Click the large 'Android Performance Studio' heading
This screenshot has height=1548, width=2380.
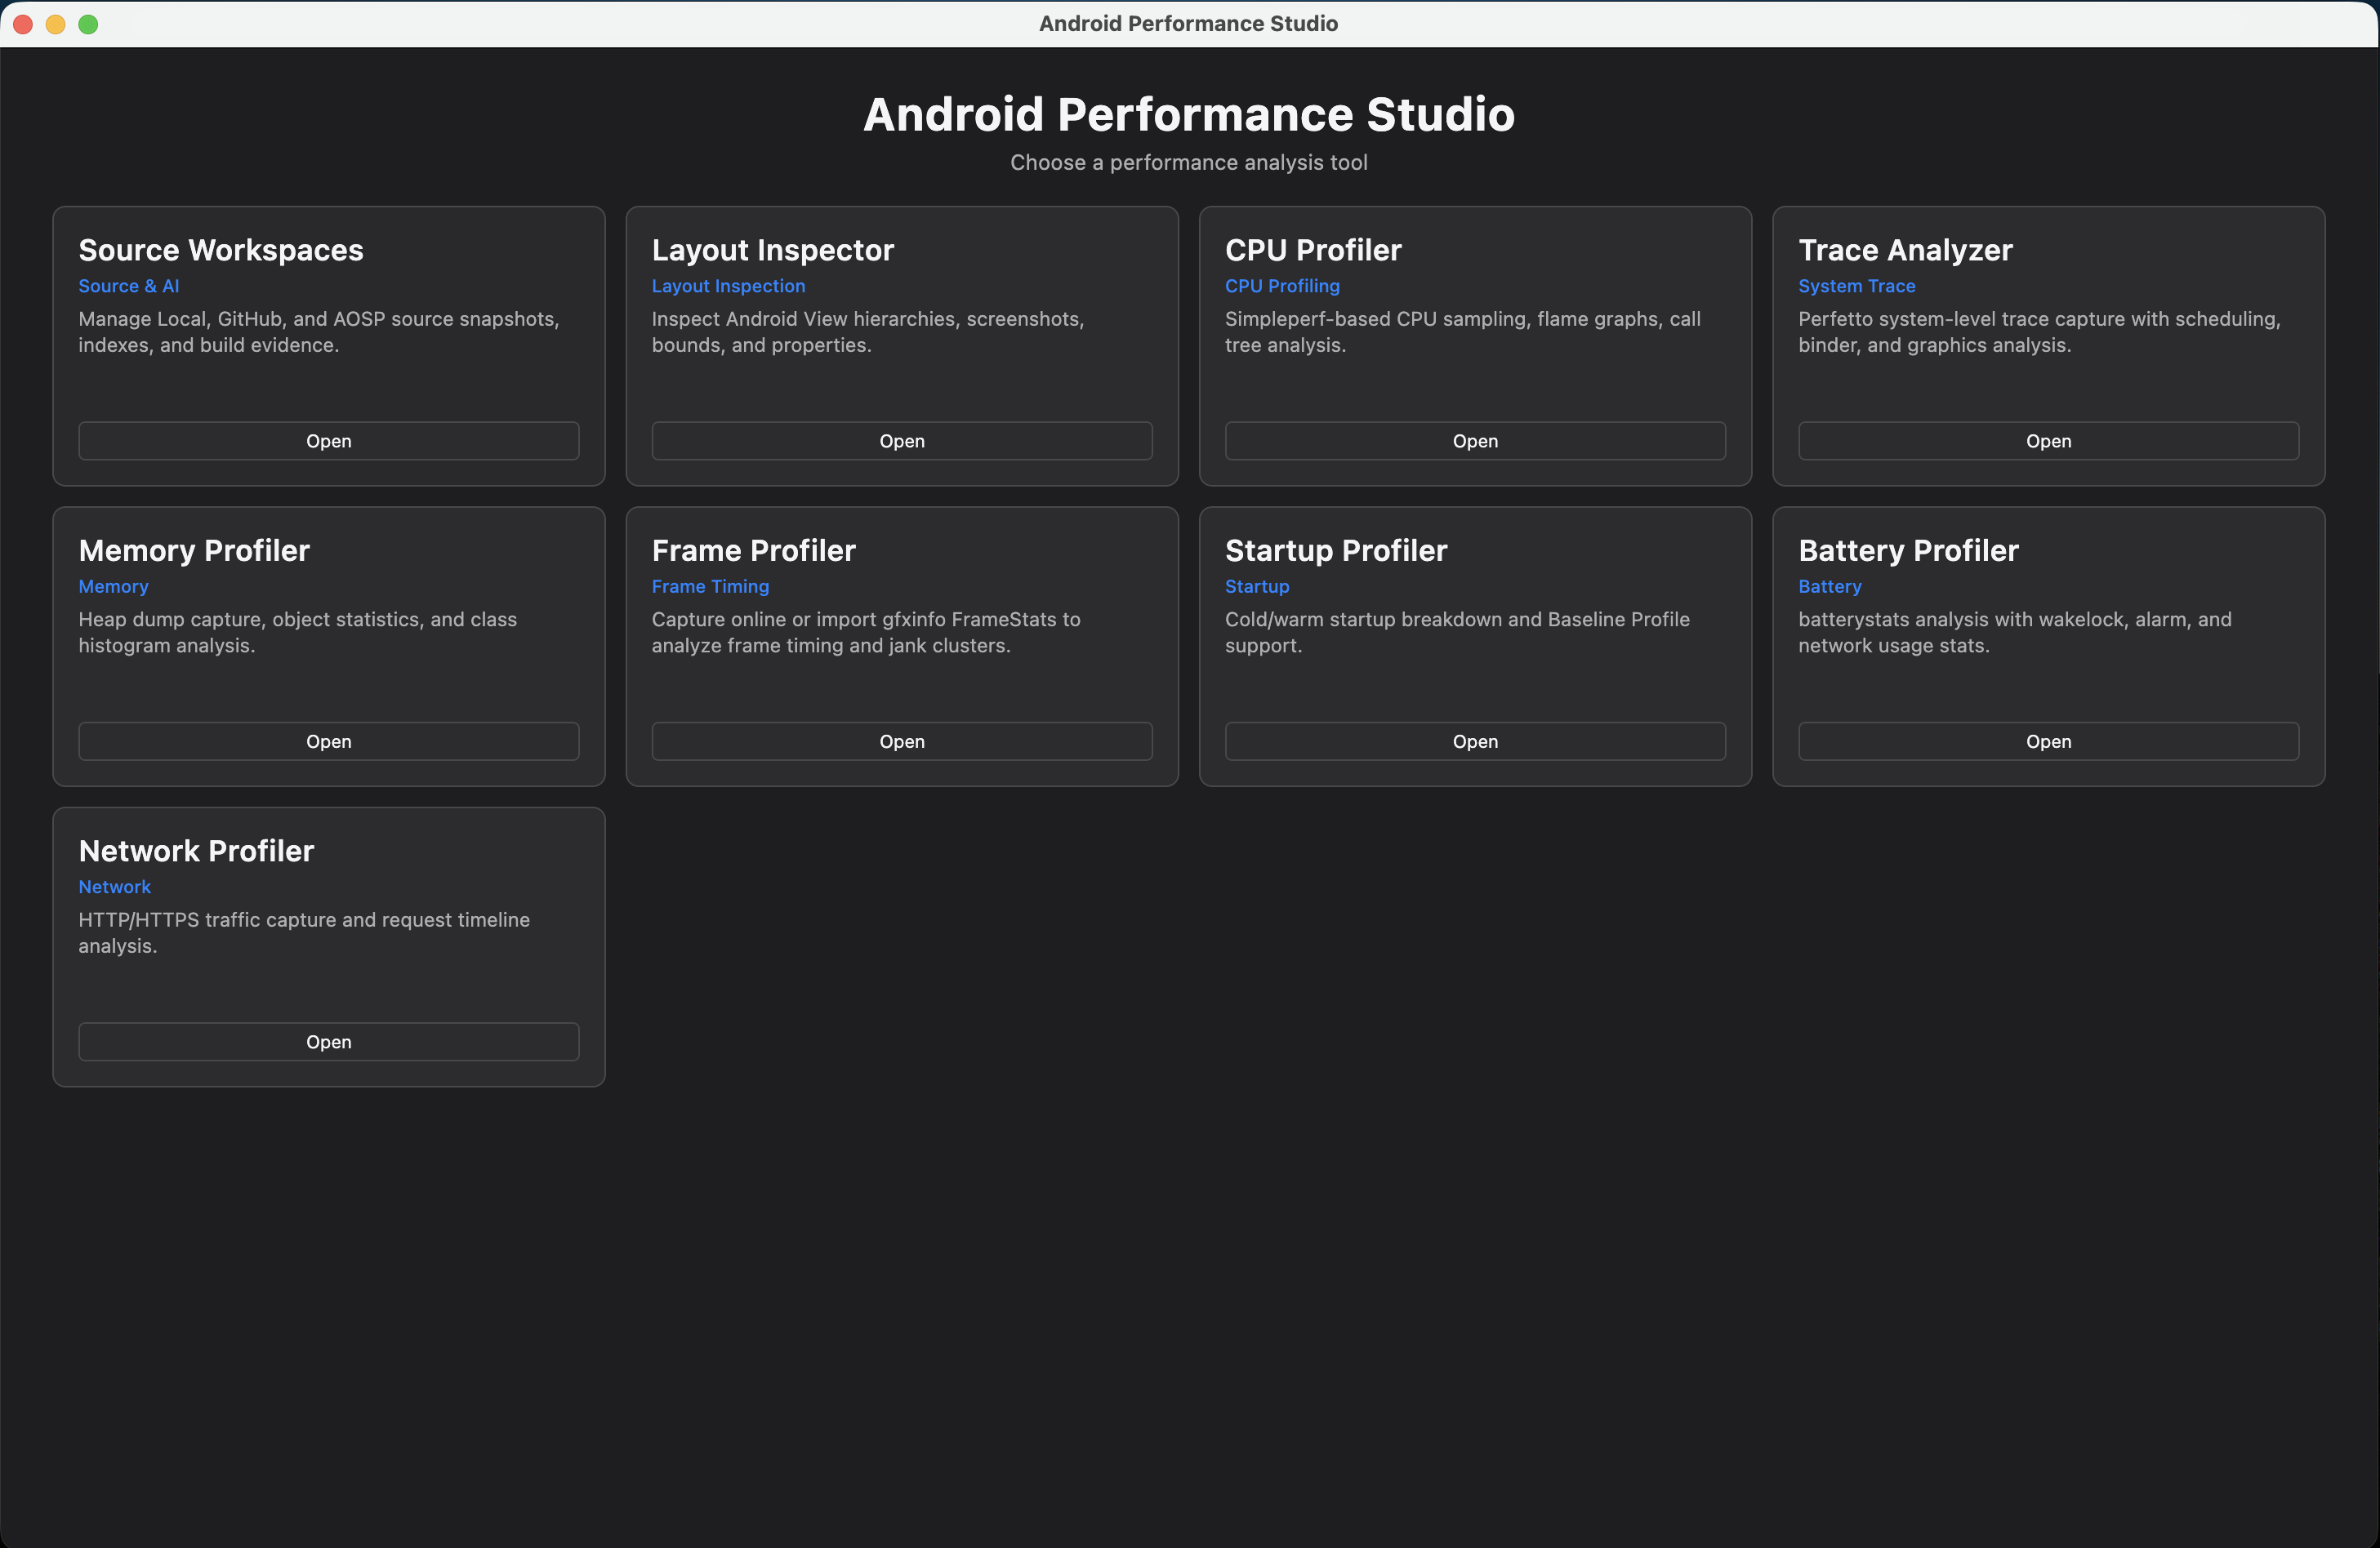(1189, 114)
